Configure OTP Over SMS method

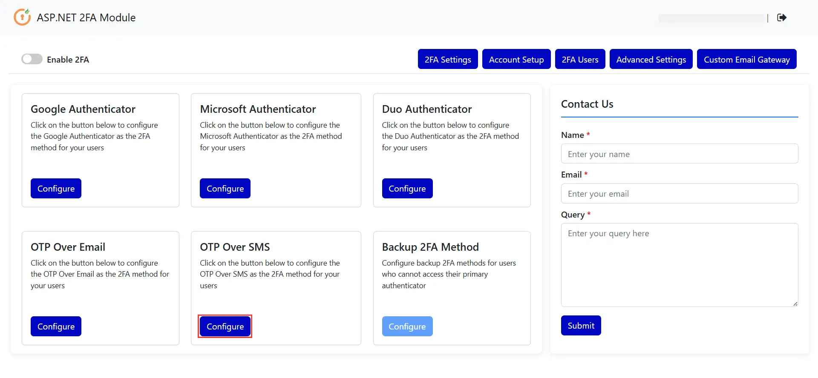coord(225,326)
